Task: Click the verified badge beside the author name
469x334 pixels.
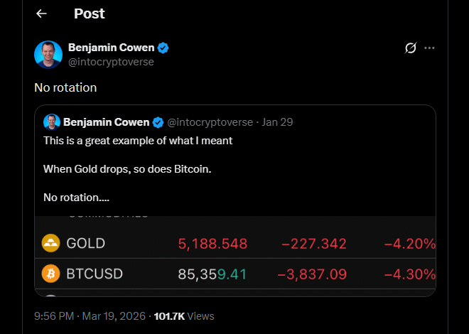Action: click(x=163, y=48)
